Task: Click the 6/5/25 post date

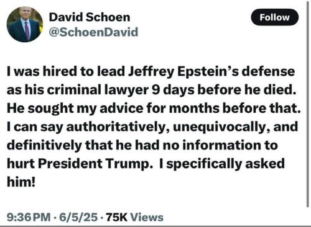Action: (x=78, y=217)
